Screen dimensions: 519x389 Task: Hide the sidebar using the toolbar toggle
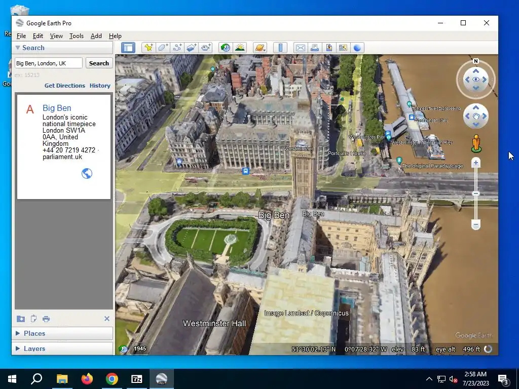pos(128,48)
